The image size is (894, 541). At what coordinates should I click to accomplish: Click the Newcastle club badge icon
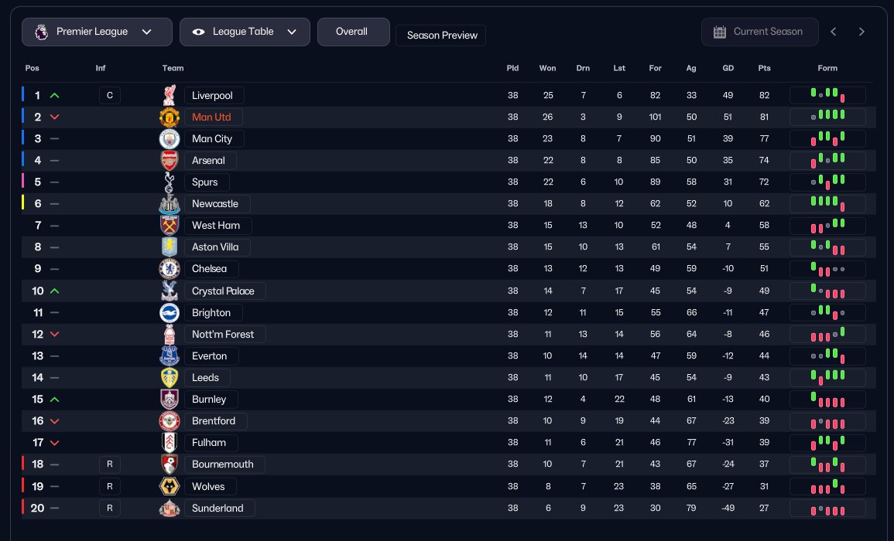click(170, 204)
